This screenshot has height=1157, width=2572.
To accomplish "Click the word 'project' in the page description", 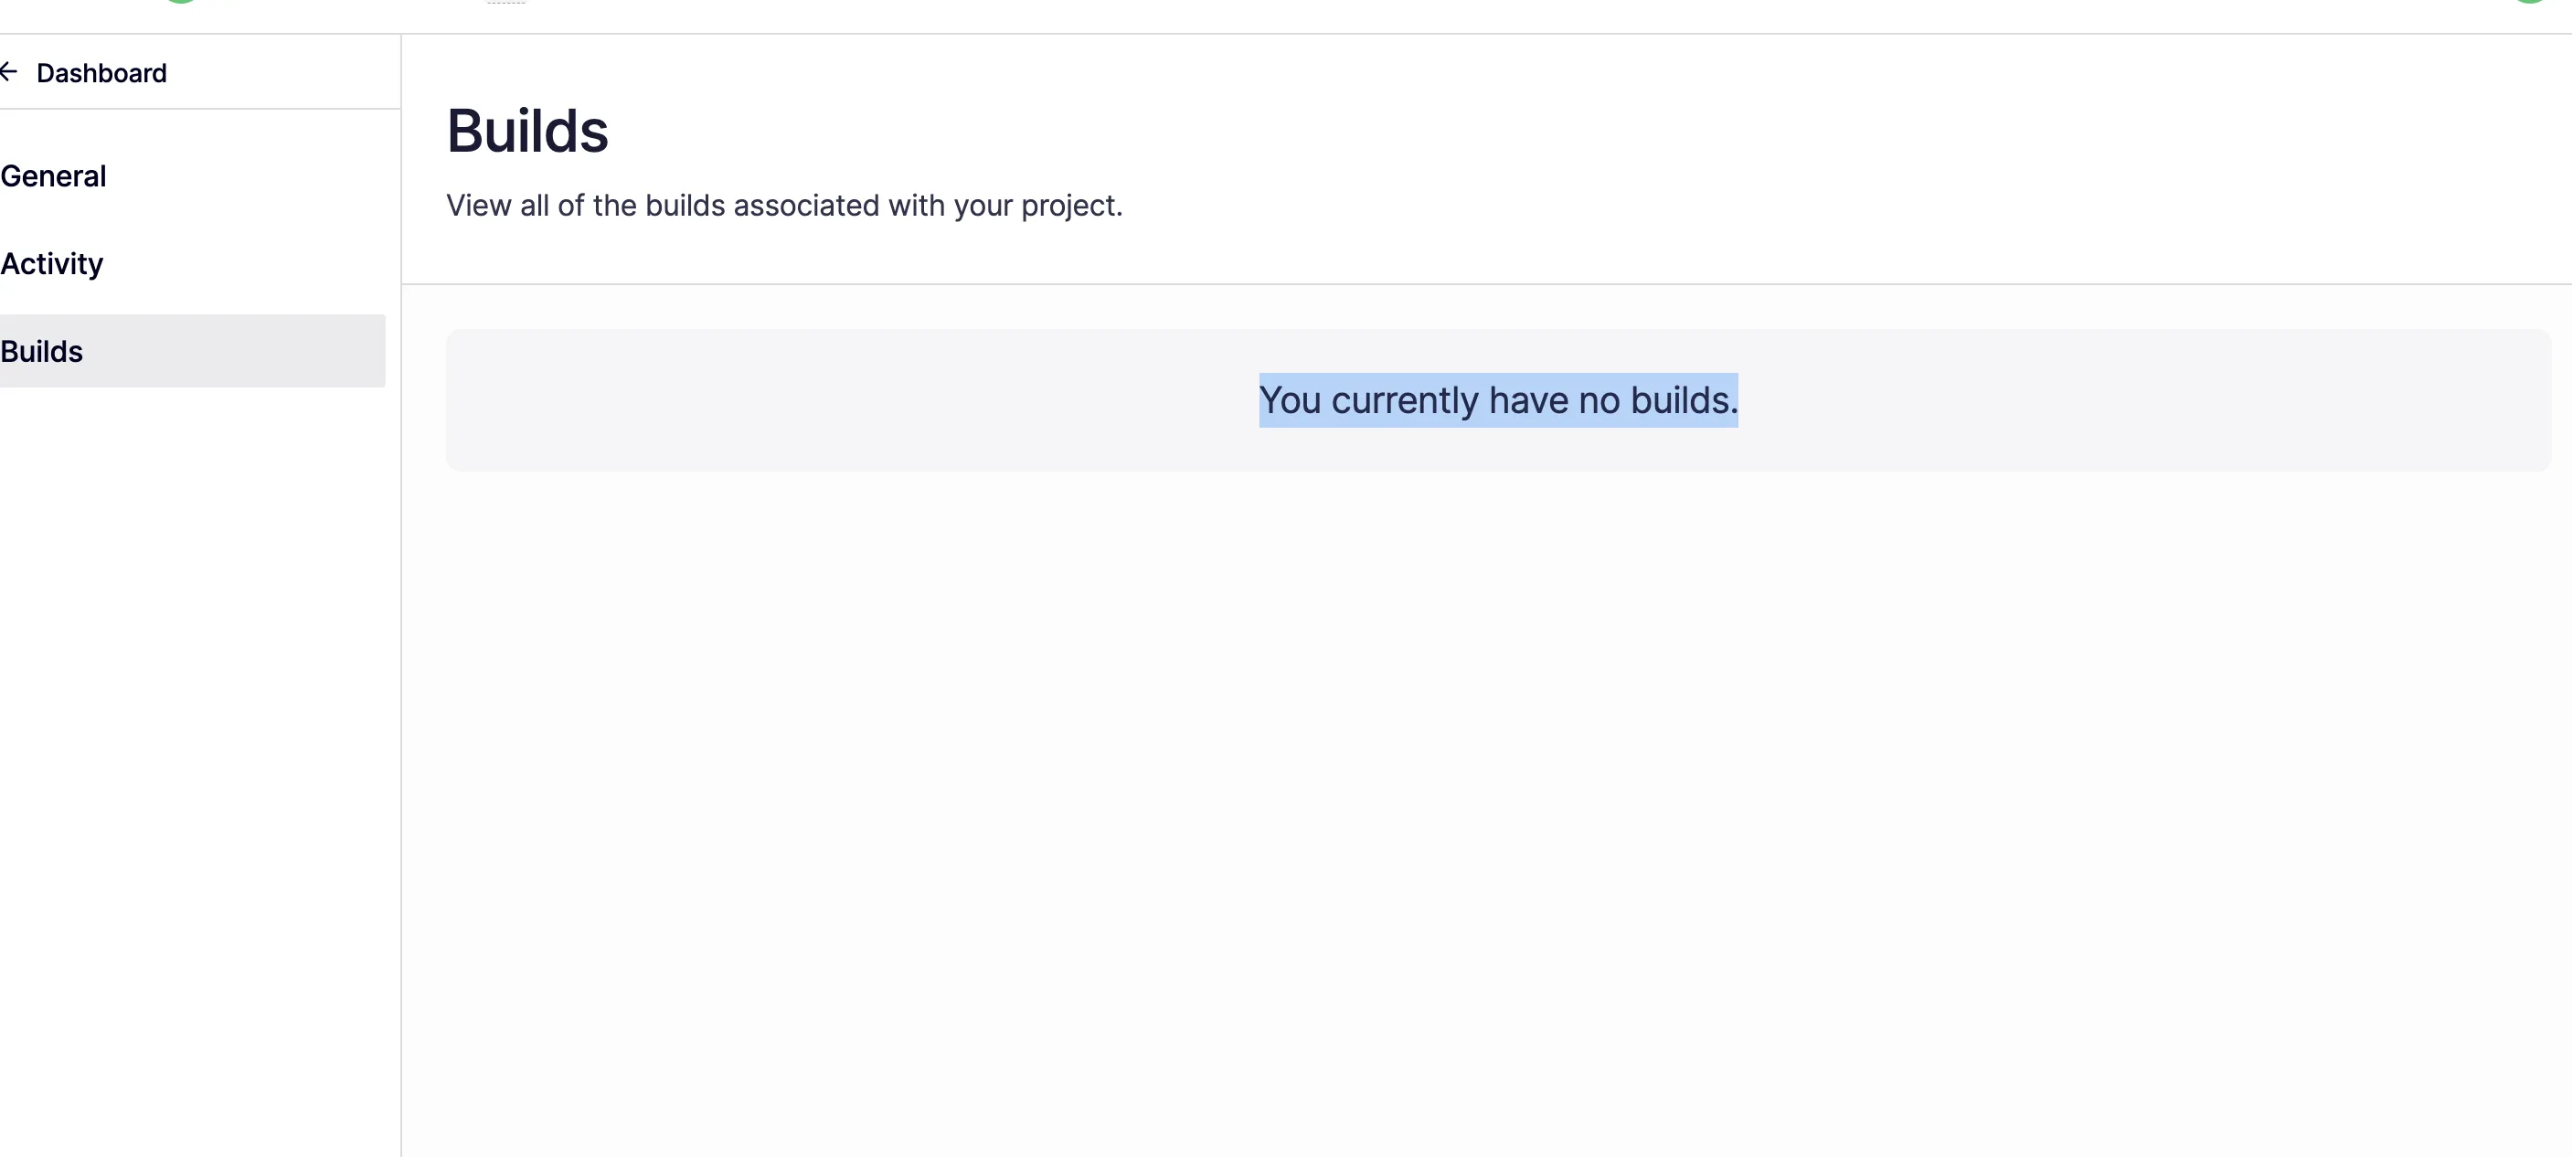I will pyautogui.click(x=1068, y=206).
